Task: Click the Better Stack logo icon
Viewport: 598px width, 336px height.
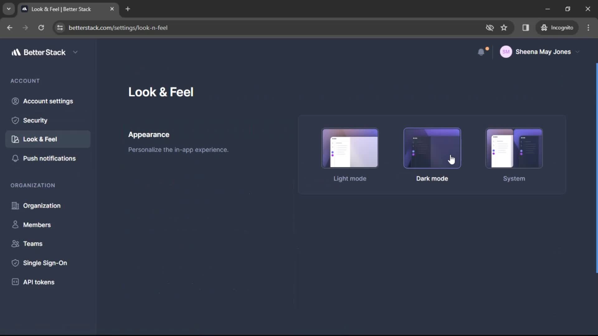Action: pos(17,53)
